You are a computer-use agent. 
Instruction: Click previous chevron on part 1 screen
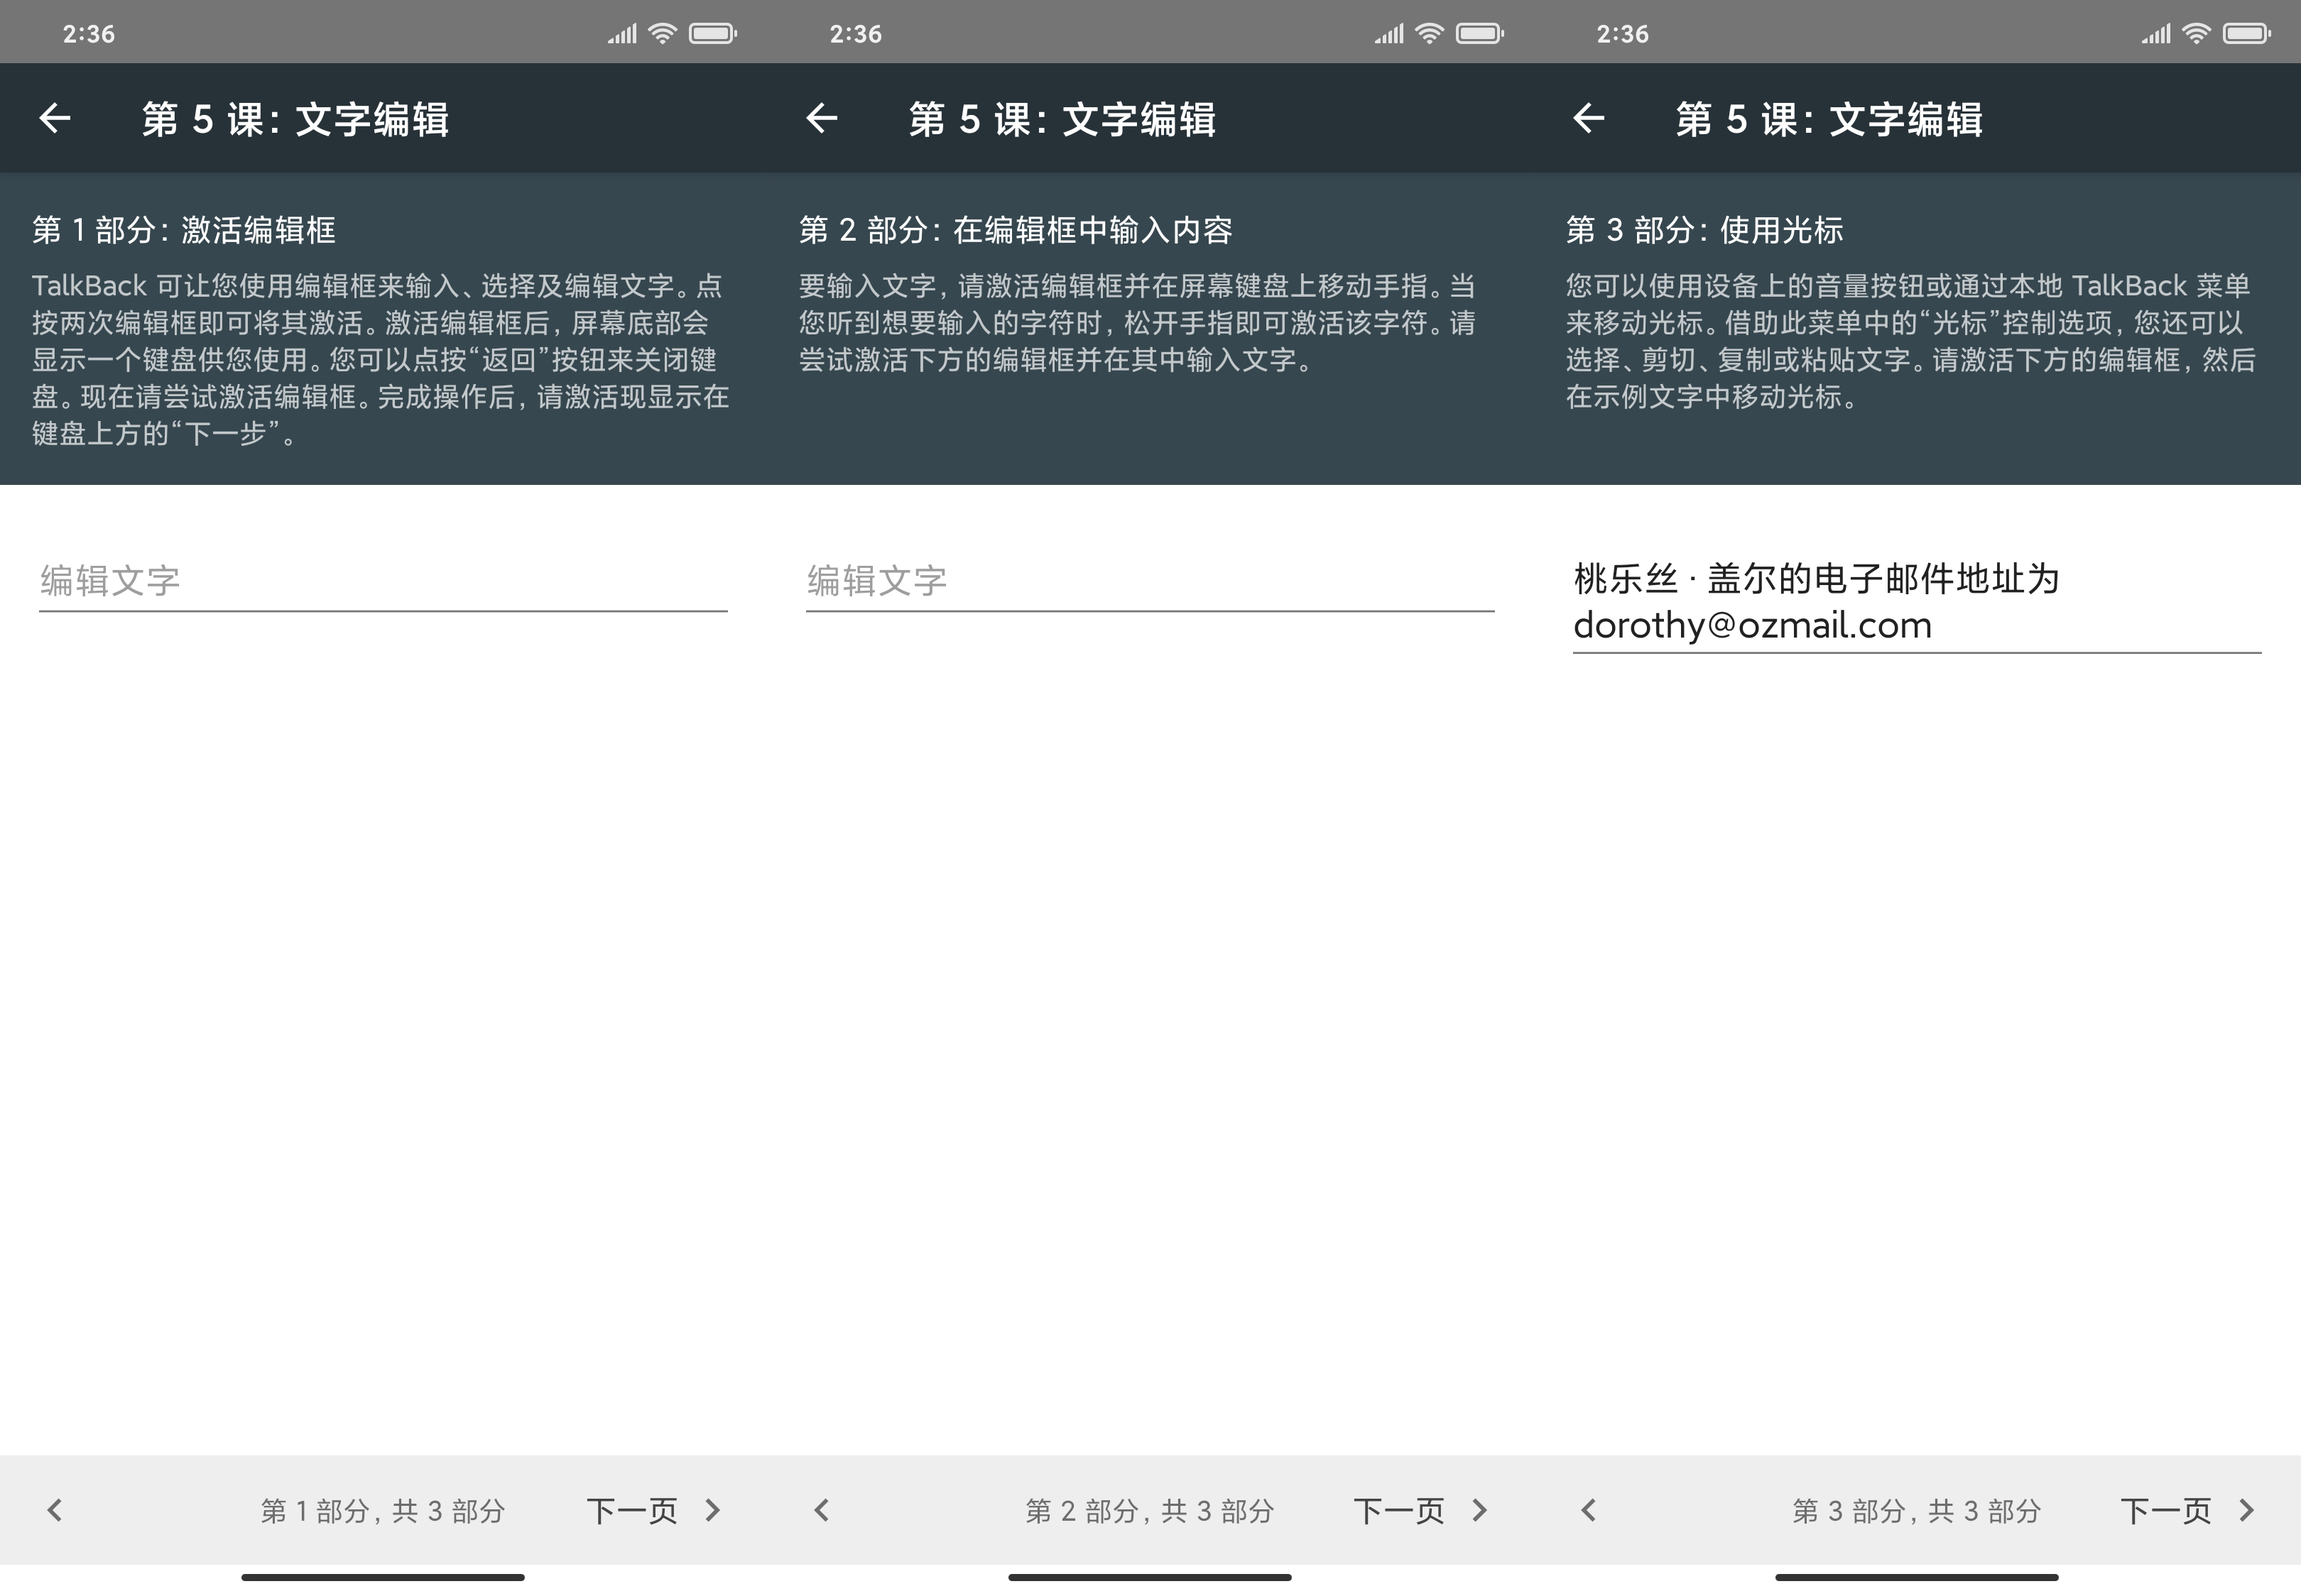pyautogui.click(x=55, y=1510)
